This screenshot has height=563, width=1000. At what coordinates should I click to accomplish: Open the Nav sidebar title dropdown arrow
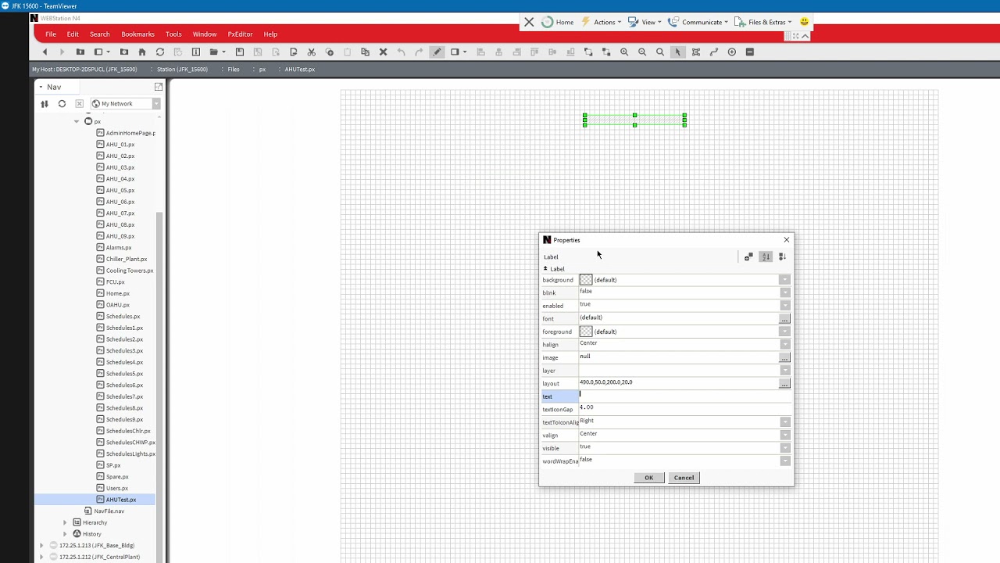pos(41,87)
